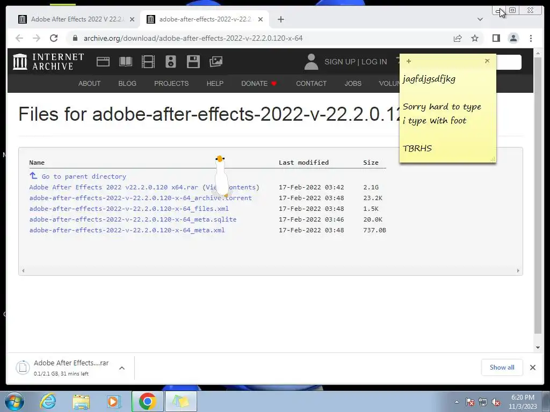Open the Video film-strip icon in Archive header
The height and width of the screenshot is (412, 550).
click(148, 62)
